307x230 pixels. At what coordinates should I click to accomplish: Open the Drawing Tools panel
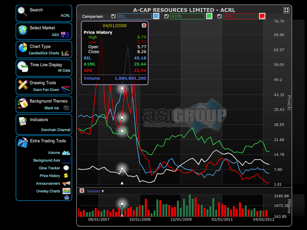coord(44,86)
